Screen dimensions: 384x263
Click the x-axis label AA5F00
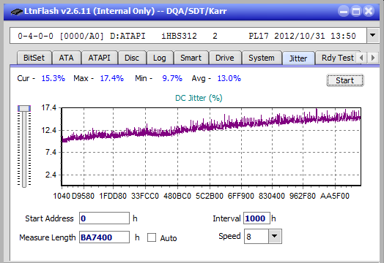(335, 196)
